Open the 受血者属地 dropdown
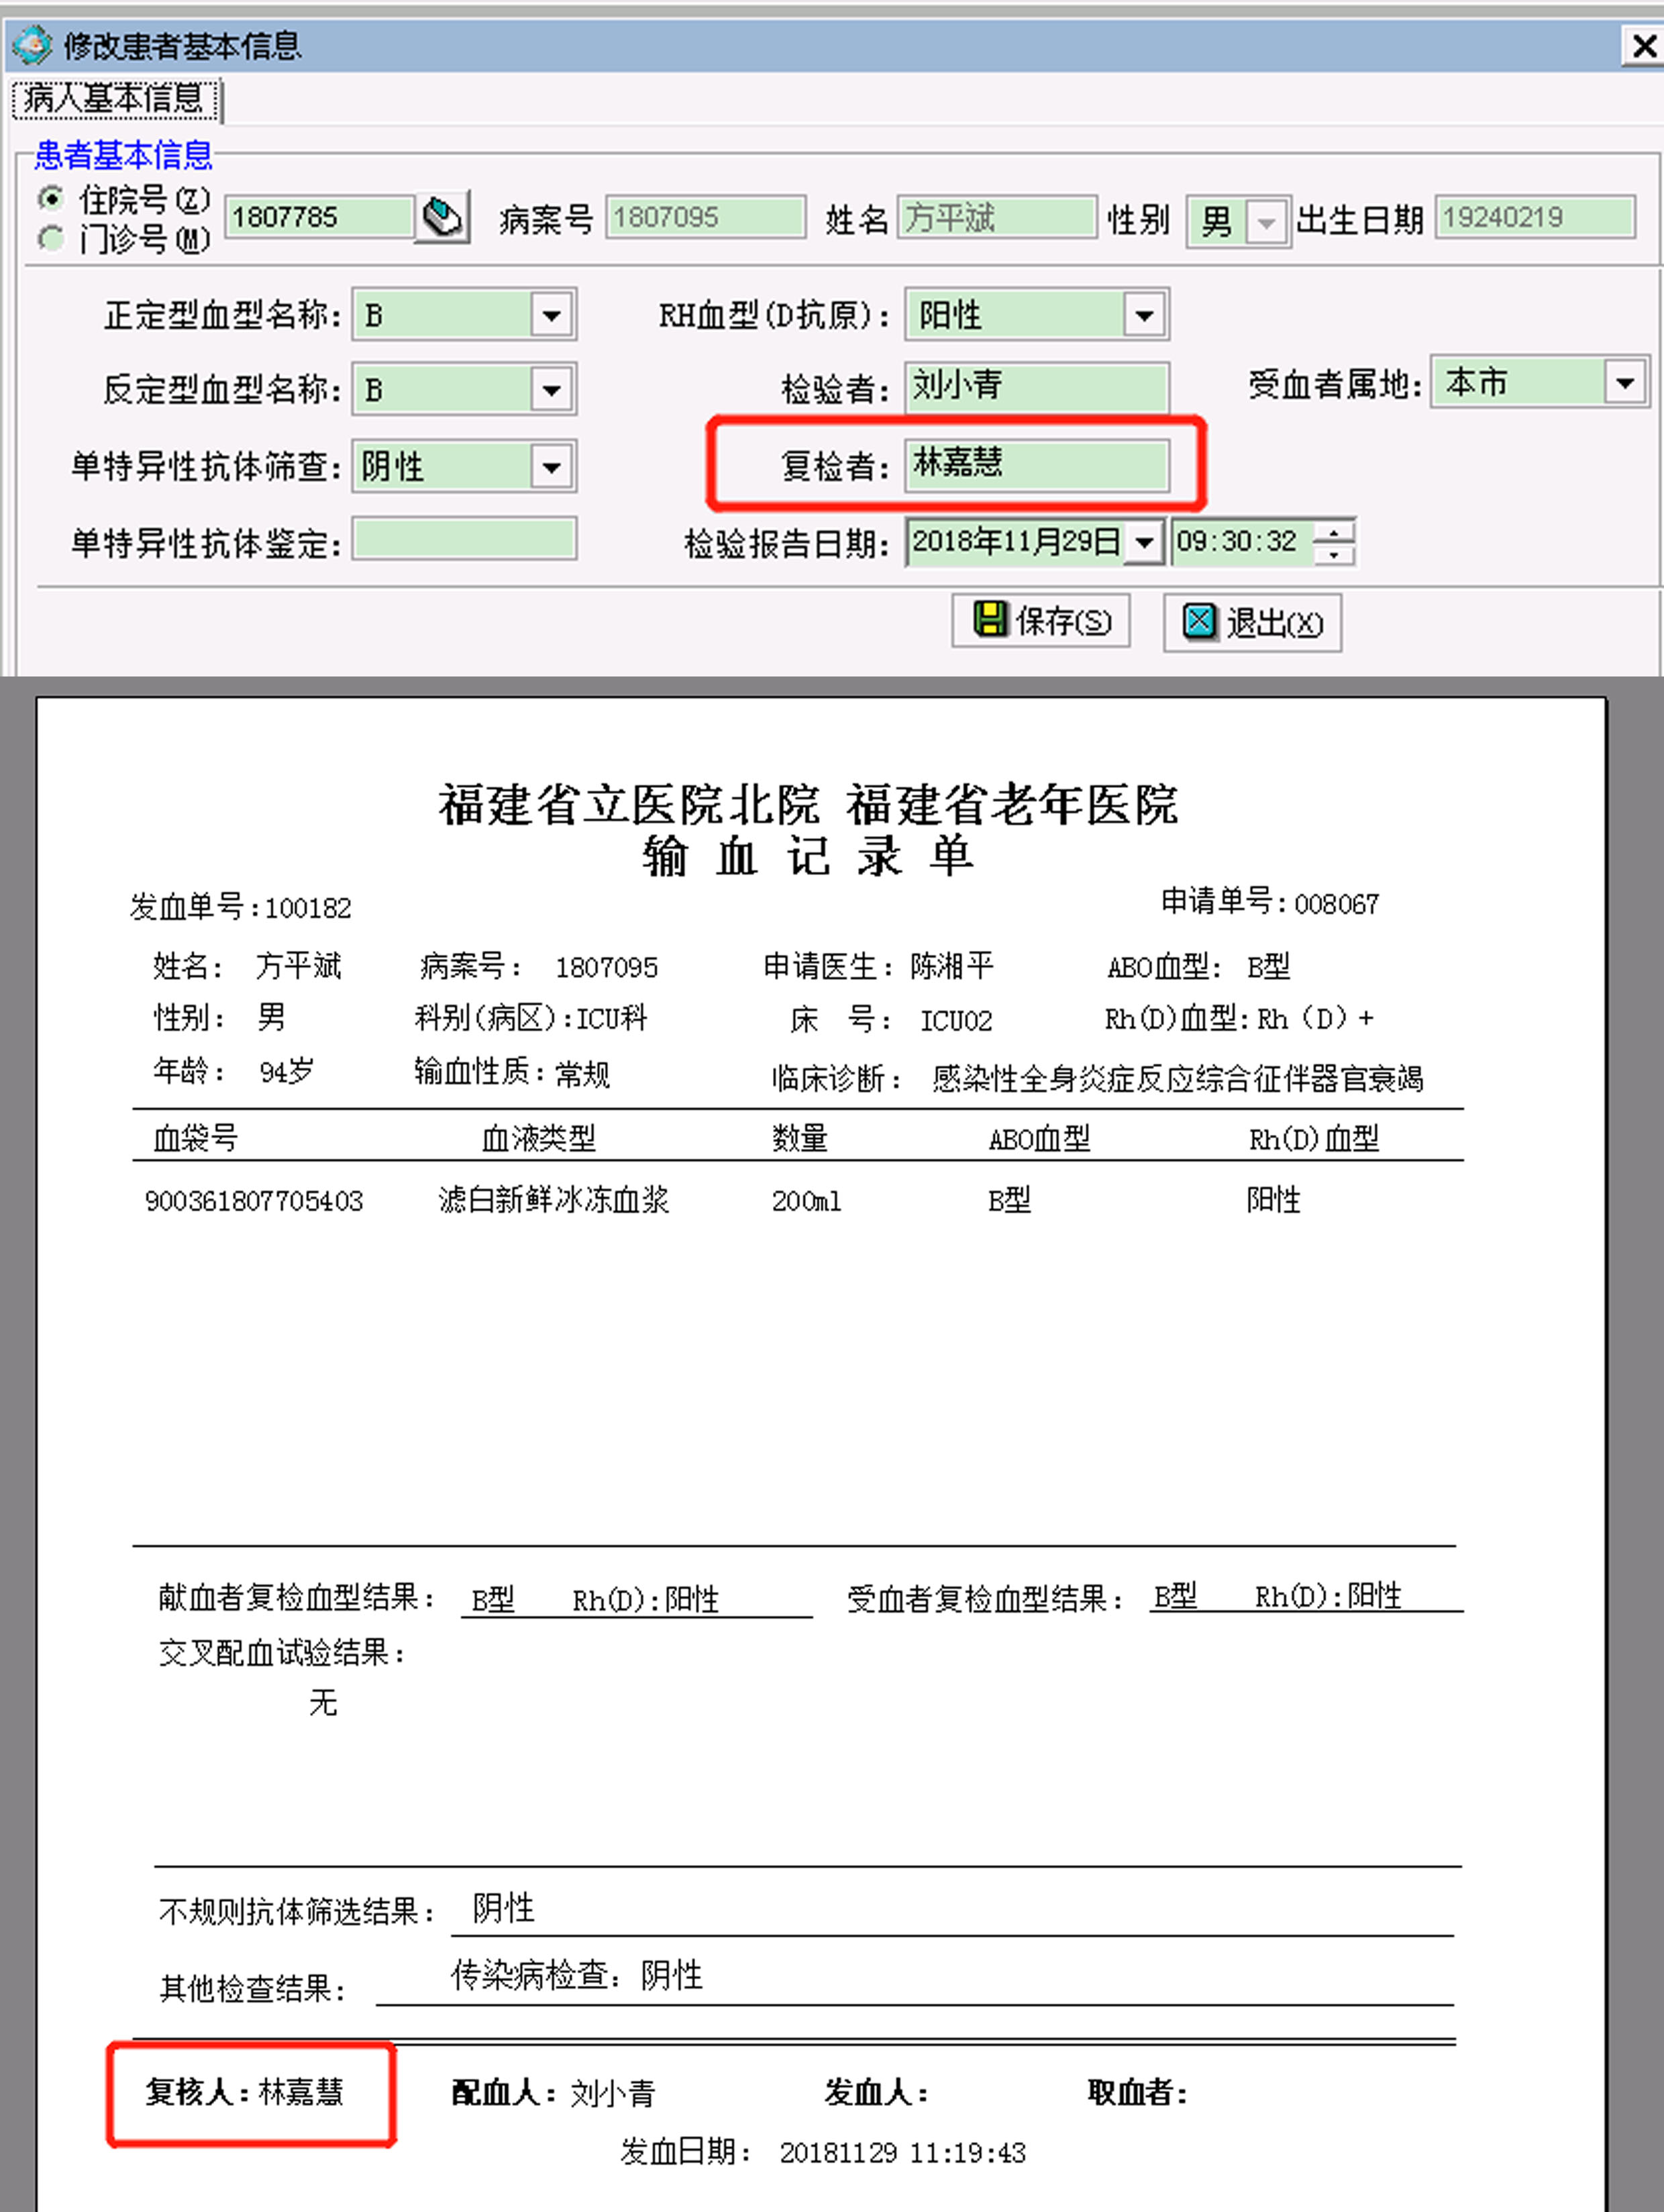 click(1625, 382)
